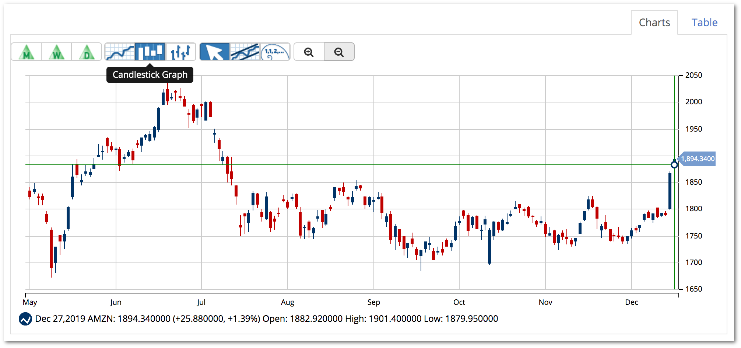Click the Dec label on the x-axis
This screenshot has width=741, height=348.
pos(632,302)
